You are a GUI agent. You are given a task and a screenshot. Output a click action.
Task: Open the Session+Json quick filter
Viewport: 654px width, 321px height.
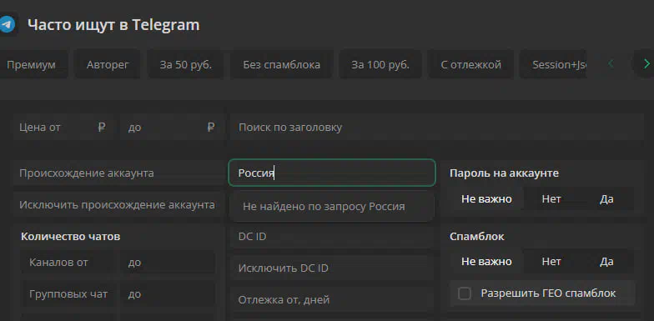[553, 65]
